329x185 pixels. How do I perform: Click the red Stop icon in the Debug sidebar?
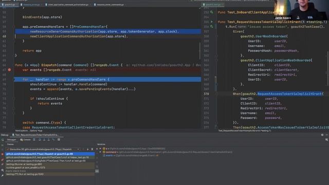coord(2,154)
